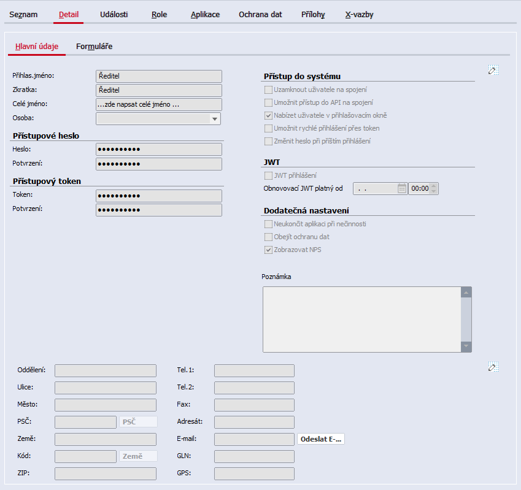
Task: Switch to the Události tab
Action: [114, 15]
